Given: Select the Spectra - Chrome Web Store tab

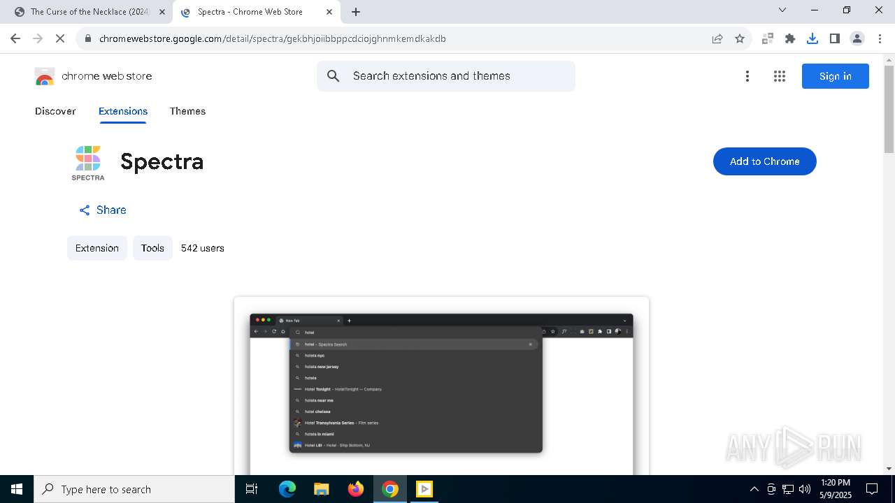Looking at the screenshot, I should [x=257, y=12].
